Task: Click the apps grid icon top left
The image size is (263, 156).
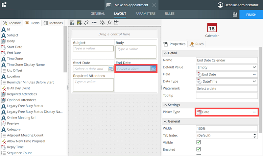Action: point(4,5)
